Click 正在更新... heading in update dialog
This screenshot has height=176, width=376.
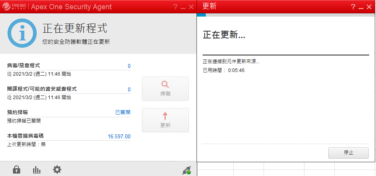(224, 35)
